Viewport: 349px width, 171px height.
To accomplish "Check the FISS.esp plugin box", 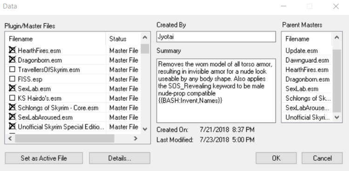I will (x=13, y=79).
